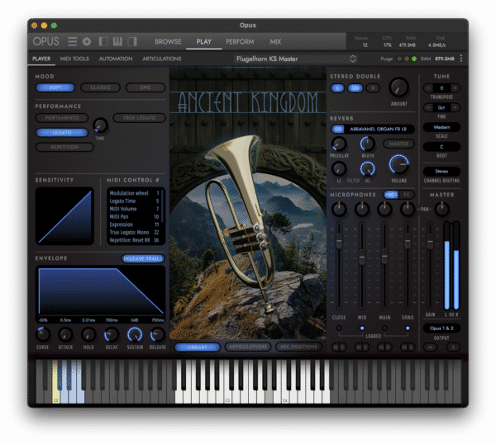The height and width of the screenshot is (444, 496).
Task: Toggle the left sidebar panel icon
Action: [103, 41]
